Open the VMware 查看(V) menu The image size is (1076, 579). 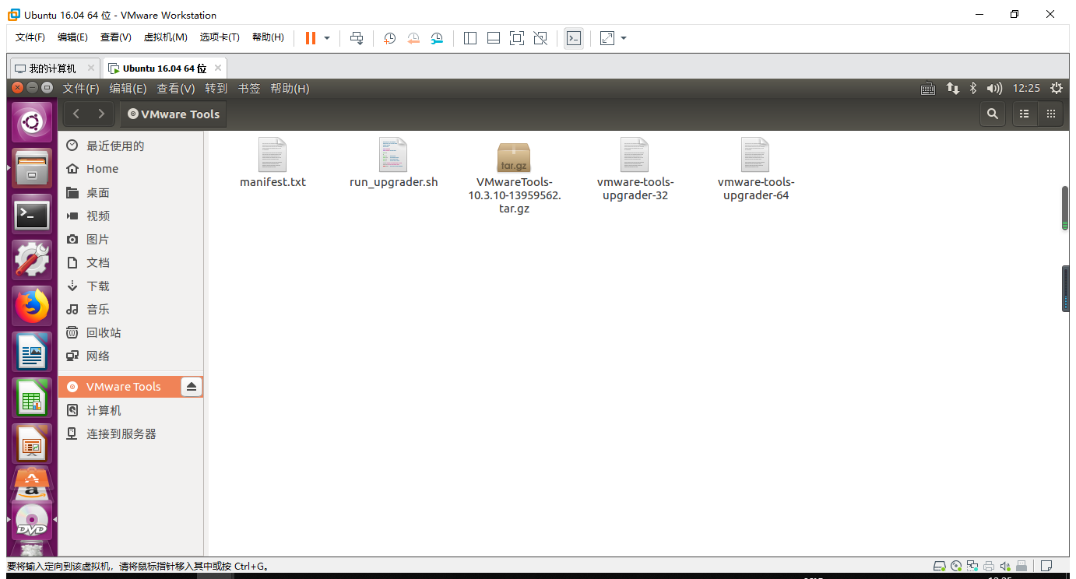click(x=116, y=37)
